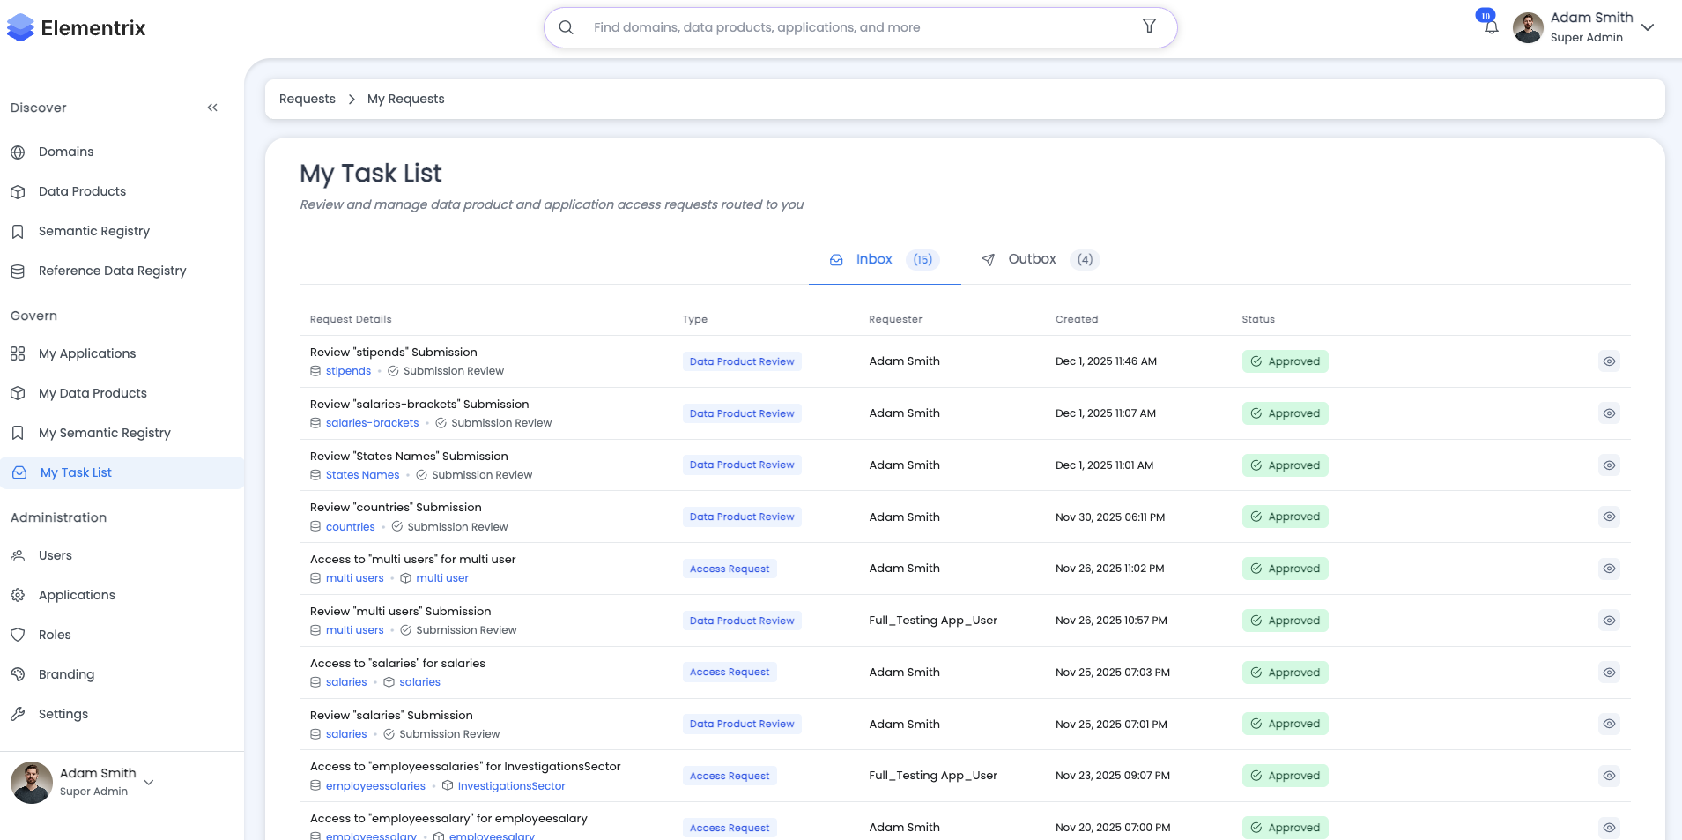Select the Inbox tab

coord(874,259)
